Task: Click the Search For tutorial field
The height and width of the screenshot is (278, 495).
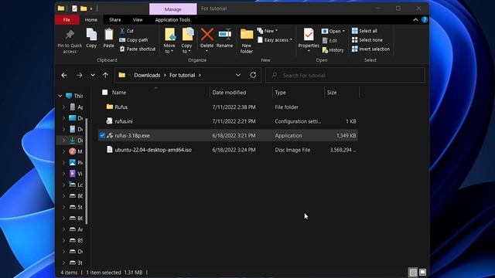Action: [346, 76]
